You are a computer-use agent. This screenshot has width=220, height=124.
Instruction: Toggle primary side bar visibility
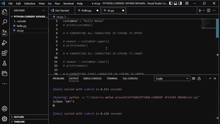pyautogui.click(x=170, y=3)
